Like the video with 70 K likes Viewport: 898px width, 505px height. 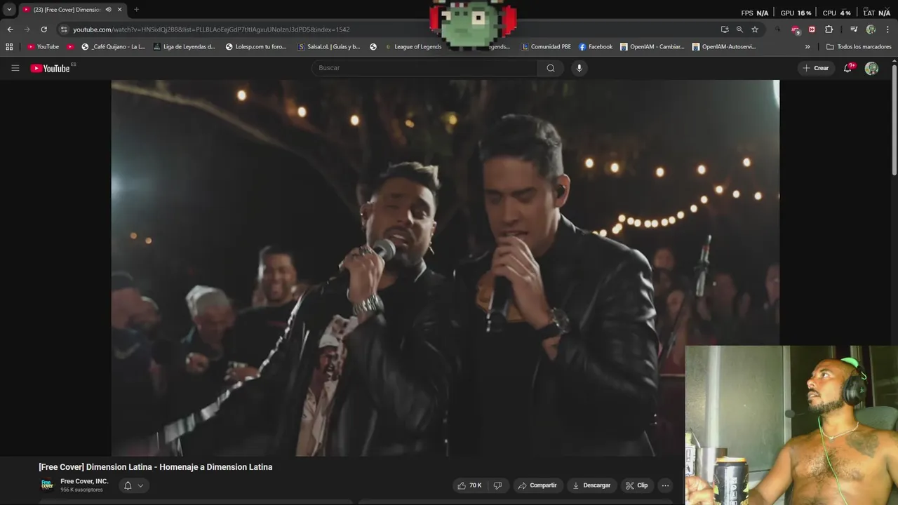[469, 485]
